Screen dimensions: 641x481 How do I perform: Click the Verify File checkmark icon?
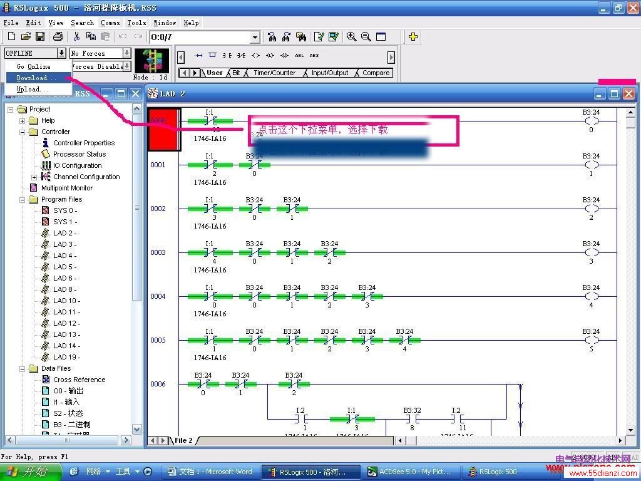click(x=319, y=37)
